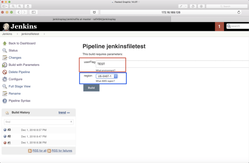Viewport: 249px width, 163px height.
Task: Click the Back to Dashboard arrow icon
Action: [4, 43]
